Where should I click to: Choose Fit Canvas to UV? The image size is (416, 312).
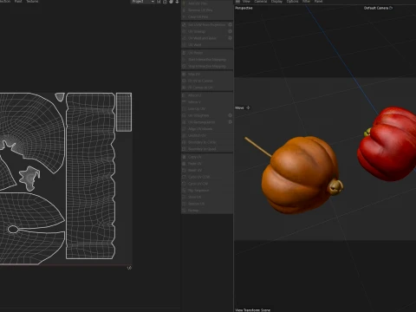[x=207, y=88]
